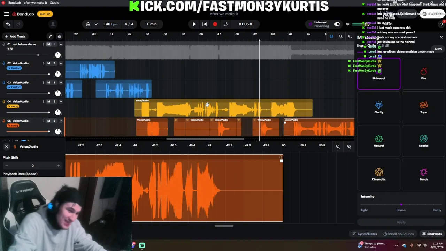Open Fx swag on track 04
This screenshot has height=251, width=446.
(13, 106)
